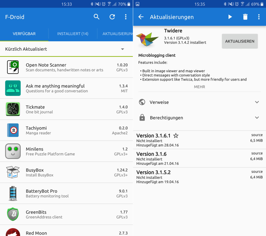Screen dimensions: 266x236
Task: Open the BusyBox app entry
Action: pos(67,172)
